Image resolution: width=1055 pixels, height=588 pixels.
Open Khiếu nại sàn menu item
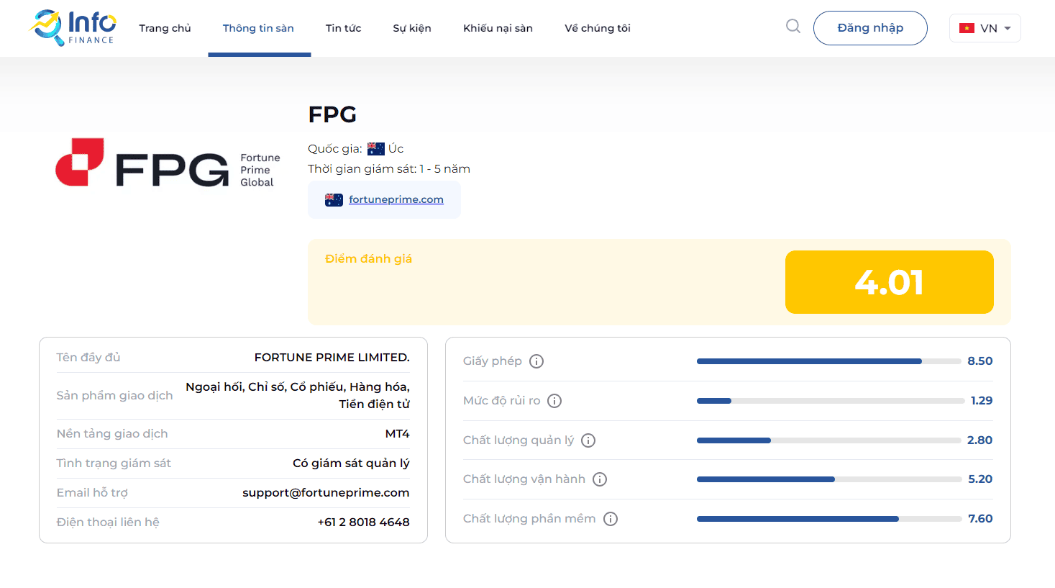point(498,28)
